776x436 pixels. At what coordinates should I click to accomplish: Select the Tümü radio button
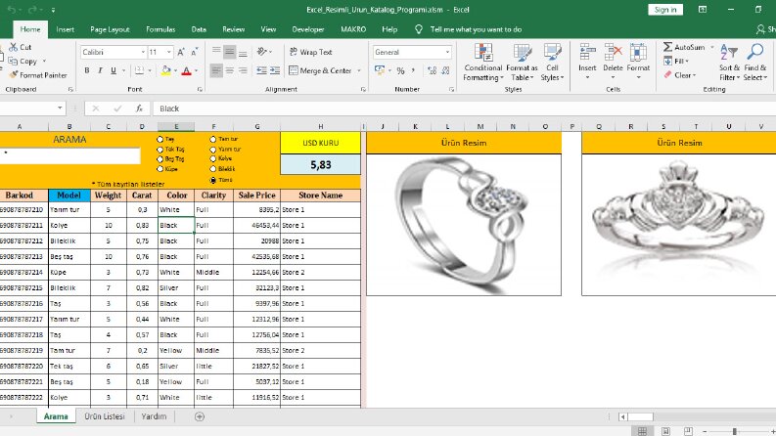[212, 181]
